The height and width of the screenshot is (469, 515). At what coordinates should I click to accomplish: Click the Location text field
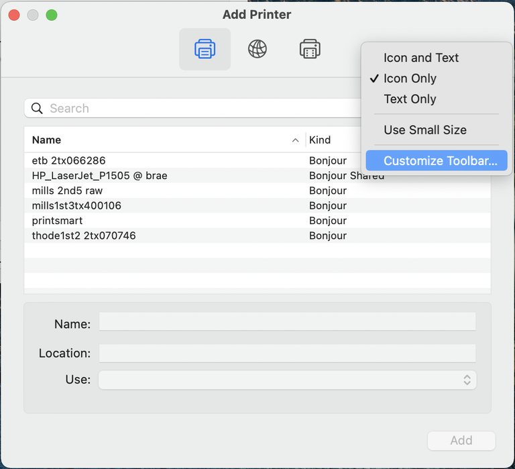tap(287, 353)
